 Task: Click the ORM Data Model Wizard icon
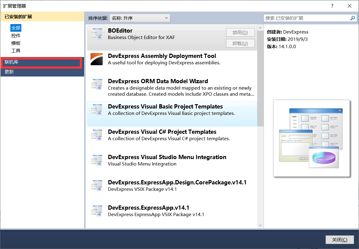pyautogui.click(x=97, y=84)
